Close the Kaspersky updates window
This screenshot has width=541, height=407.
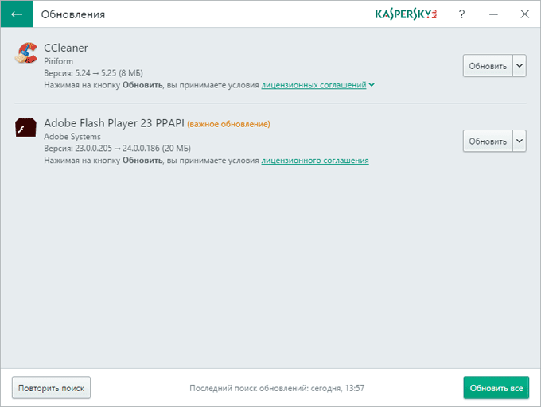[525, 14]
